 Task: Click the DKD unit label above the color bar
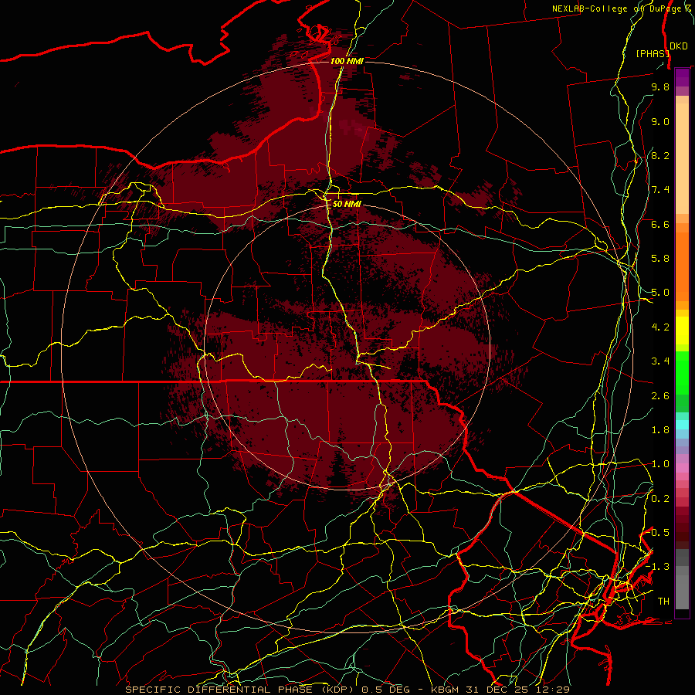(679, 46)
